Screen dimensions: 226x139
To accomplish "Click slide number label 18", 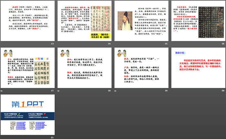I will [109, 91].
